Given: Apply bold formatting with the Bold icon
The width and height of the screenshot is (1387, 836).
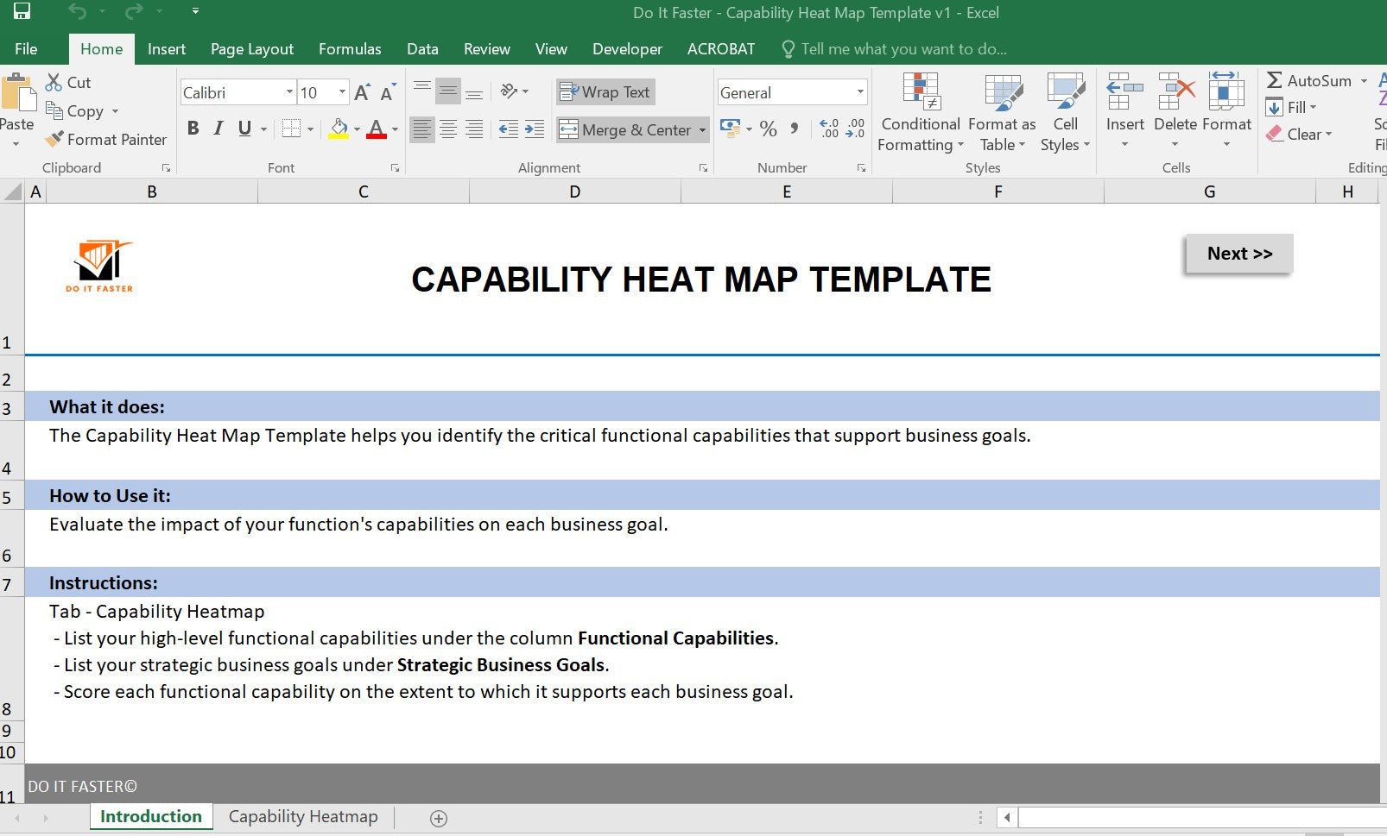Looking at the screenshot, I should pos(193,128).
